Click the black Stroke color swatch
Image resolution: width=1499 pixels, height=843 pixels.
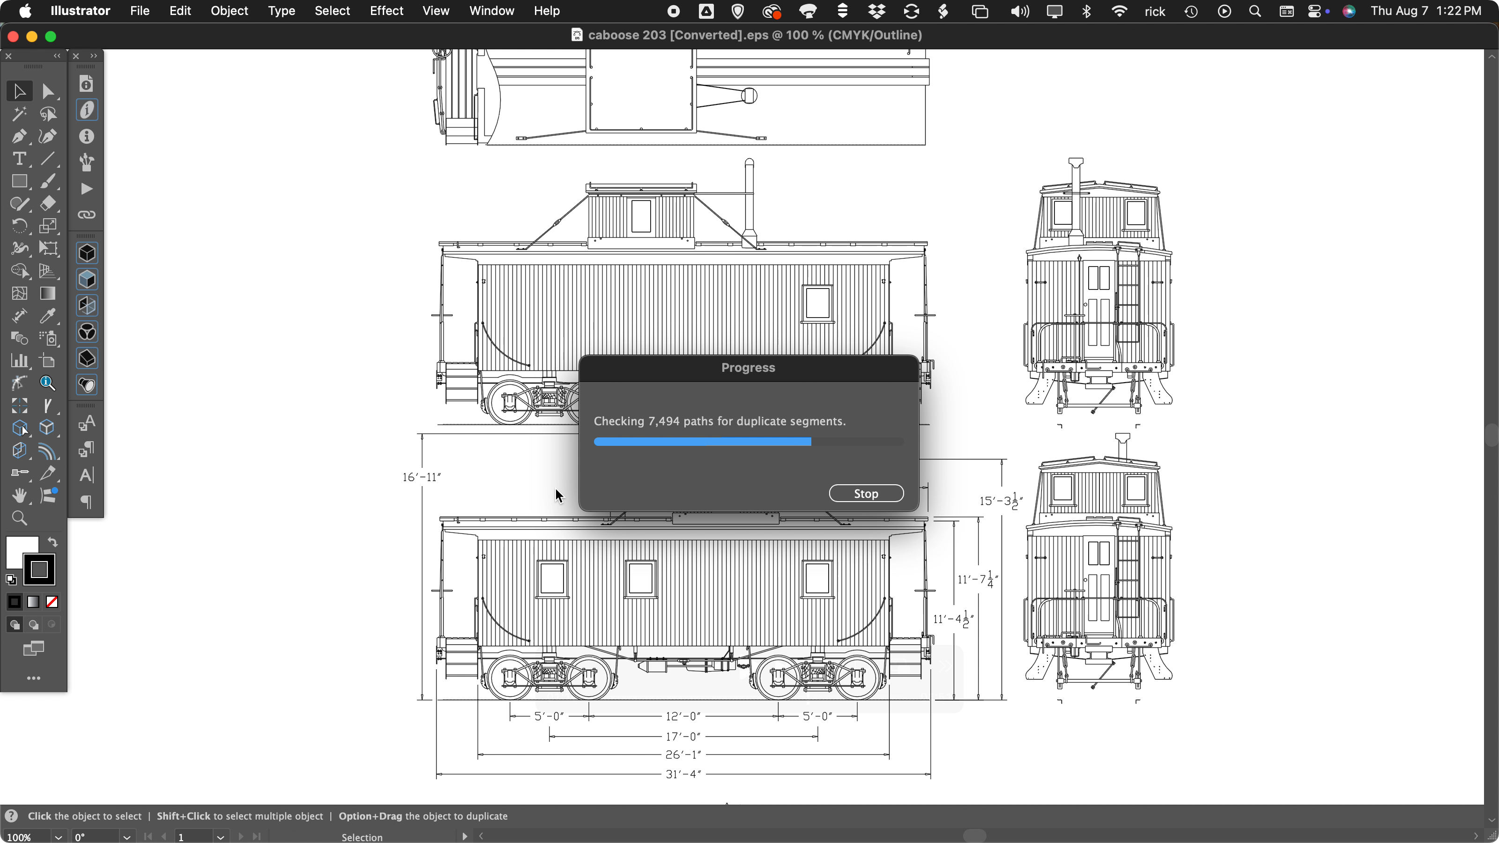click(39, 569)
